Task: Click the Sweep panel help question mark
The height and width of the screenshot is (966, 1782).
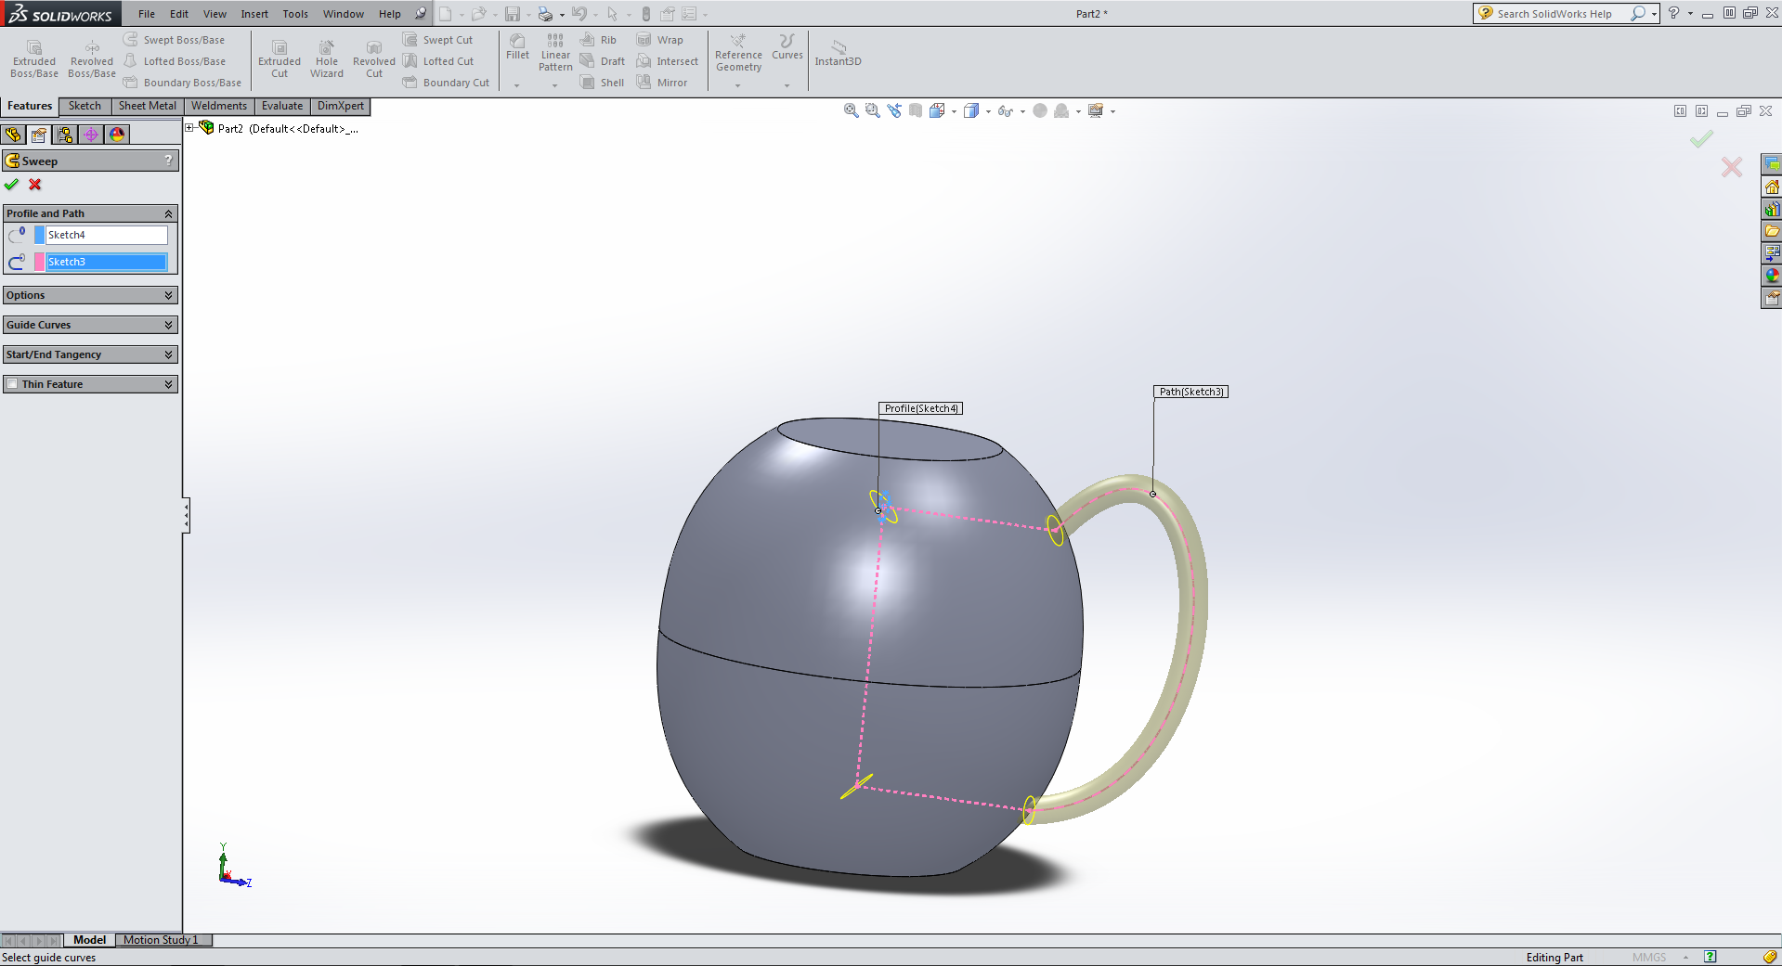Action: pyautogui.click(x=168, y=161)
